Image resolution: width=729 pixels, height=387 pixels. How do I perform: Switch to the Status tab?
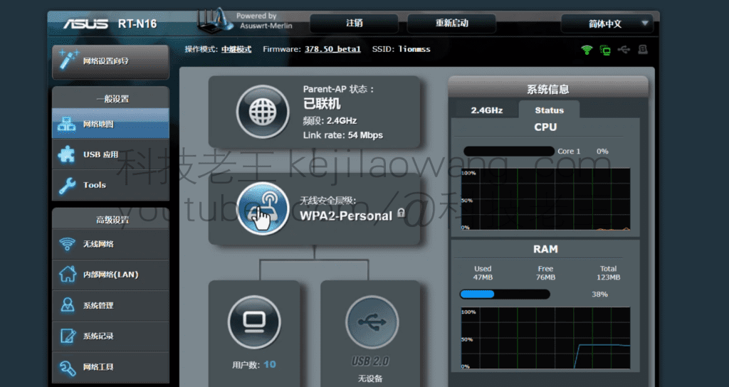click(x=549, y=110)
